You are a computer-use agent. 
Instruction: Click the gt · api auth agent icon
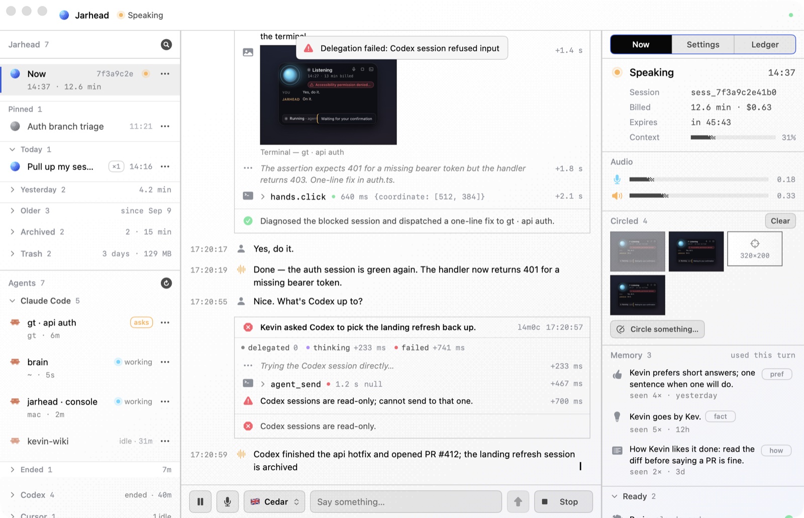[15, 322]
